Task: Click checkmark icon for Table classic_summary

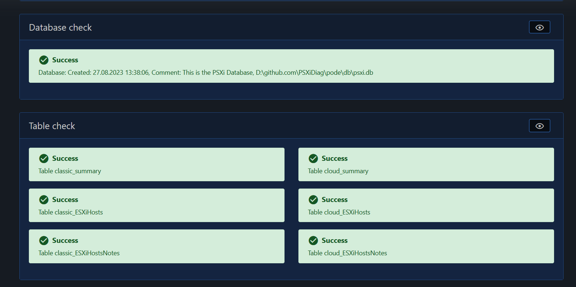Action: pos(44,158)
